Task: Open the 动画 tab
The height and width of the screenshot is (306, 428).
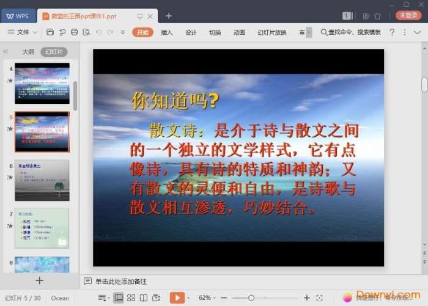Action: tap(239, 32)
